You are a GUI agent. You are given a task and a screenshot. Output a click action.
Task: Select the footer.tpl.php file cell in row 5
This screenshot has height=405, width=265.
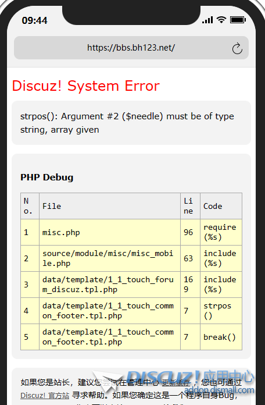(110, 337)
